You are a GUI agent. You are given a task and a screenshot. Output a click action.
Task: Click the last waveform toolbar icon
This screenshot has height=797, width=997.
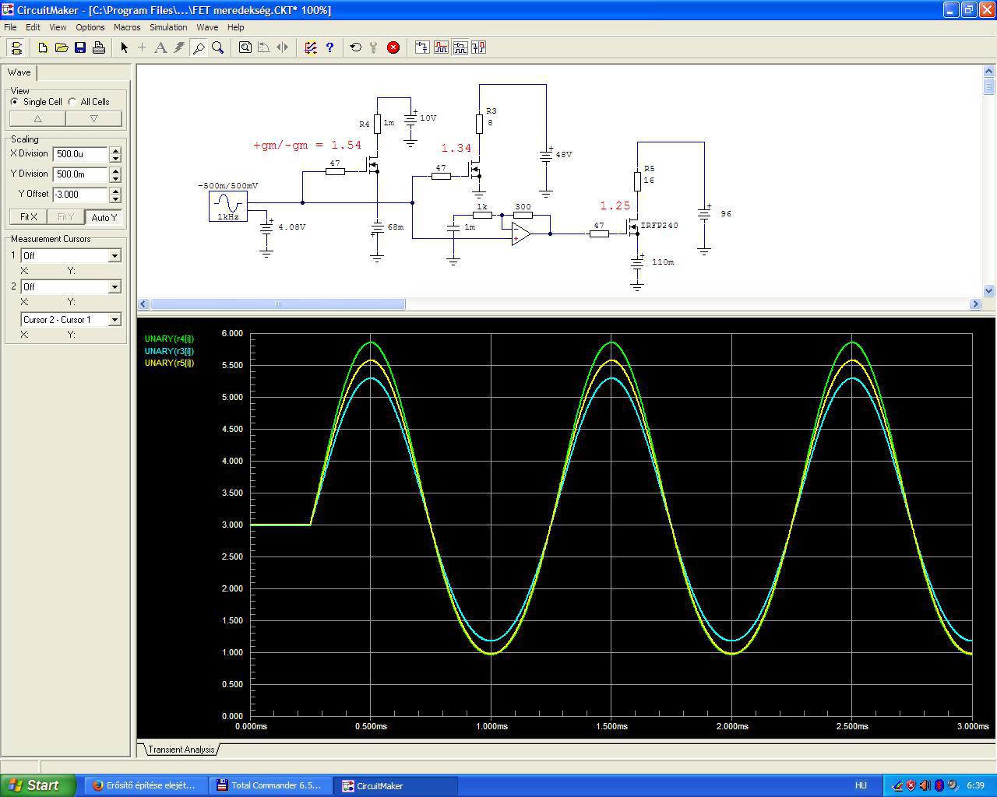point(478,47)
